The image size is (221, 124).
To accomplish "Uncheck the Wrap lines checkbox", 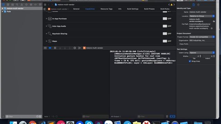I will click(190, 61).
